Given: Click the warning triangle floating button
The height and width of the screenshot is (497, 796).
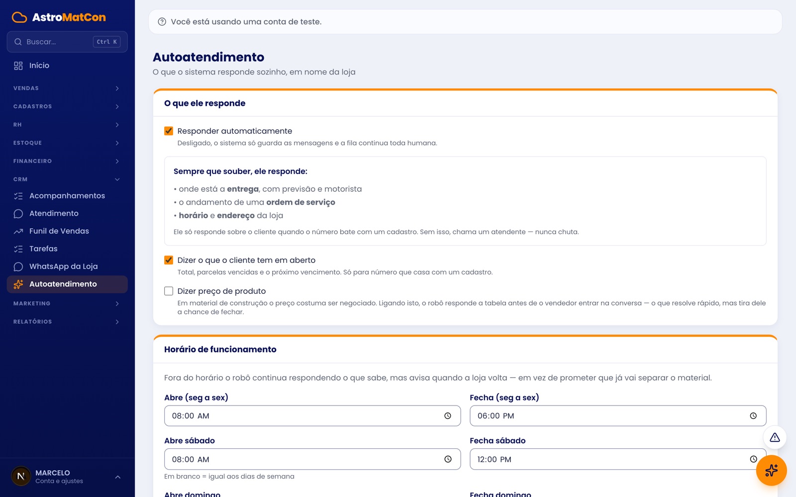Looking at the screenshot, I should pos(775,437).
